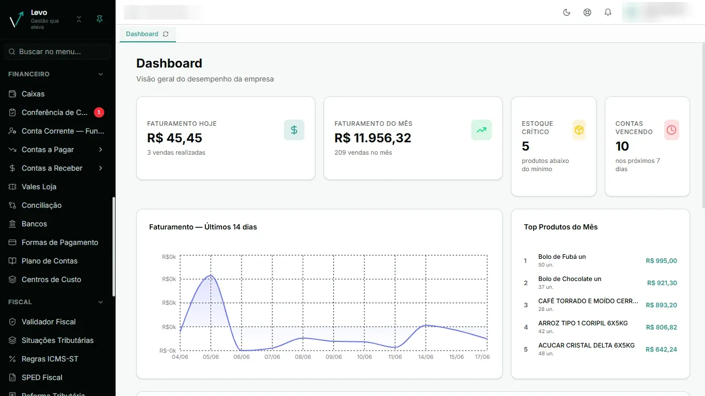Open help via the lifebuoy icon

(587, 12)
